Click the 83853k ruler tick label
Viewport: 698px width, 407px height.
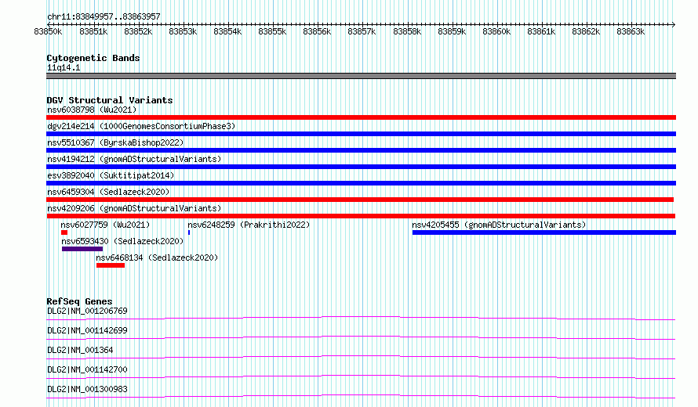coord(183,31)
